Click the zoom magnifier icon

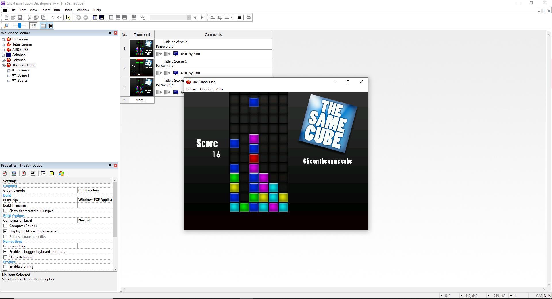pos(6,26)
